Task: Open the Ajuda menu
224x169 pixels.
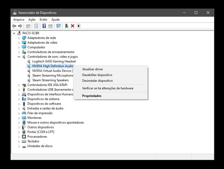Action: [x=55, y=20]
